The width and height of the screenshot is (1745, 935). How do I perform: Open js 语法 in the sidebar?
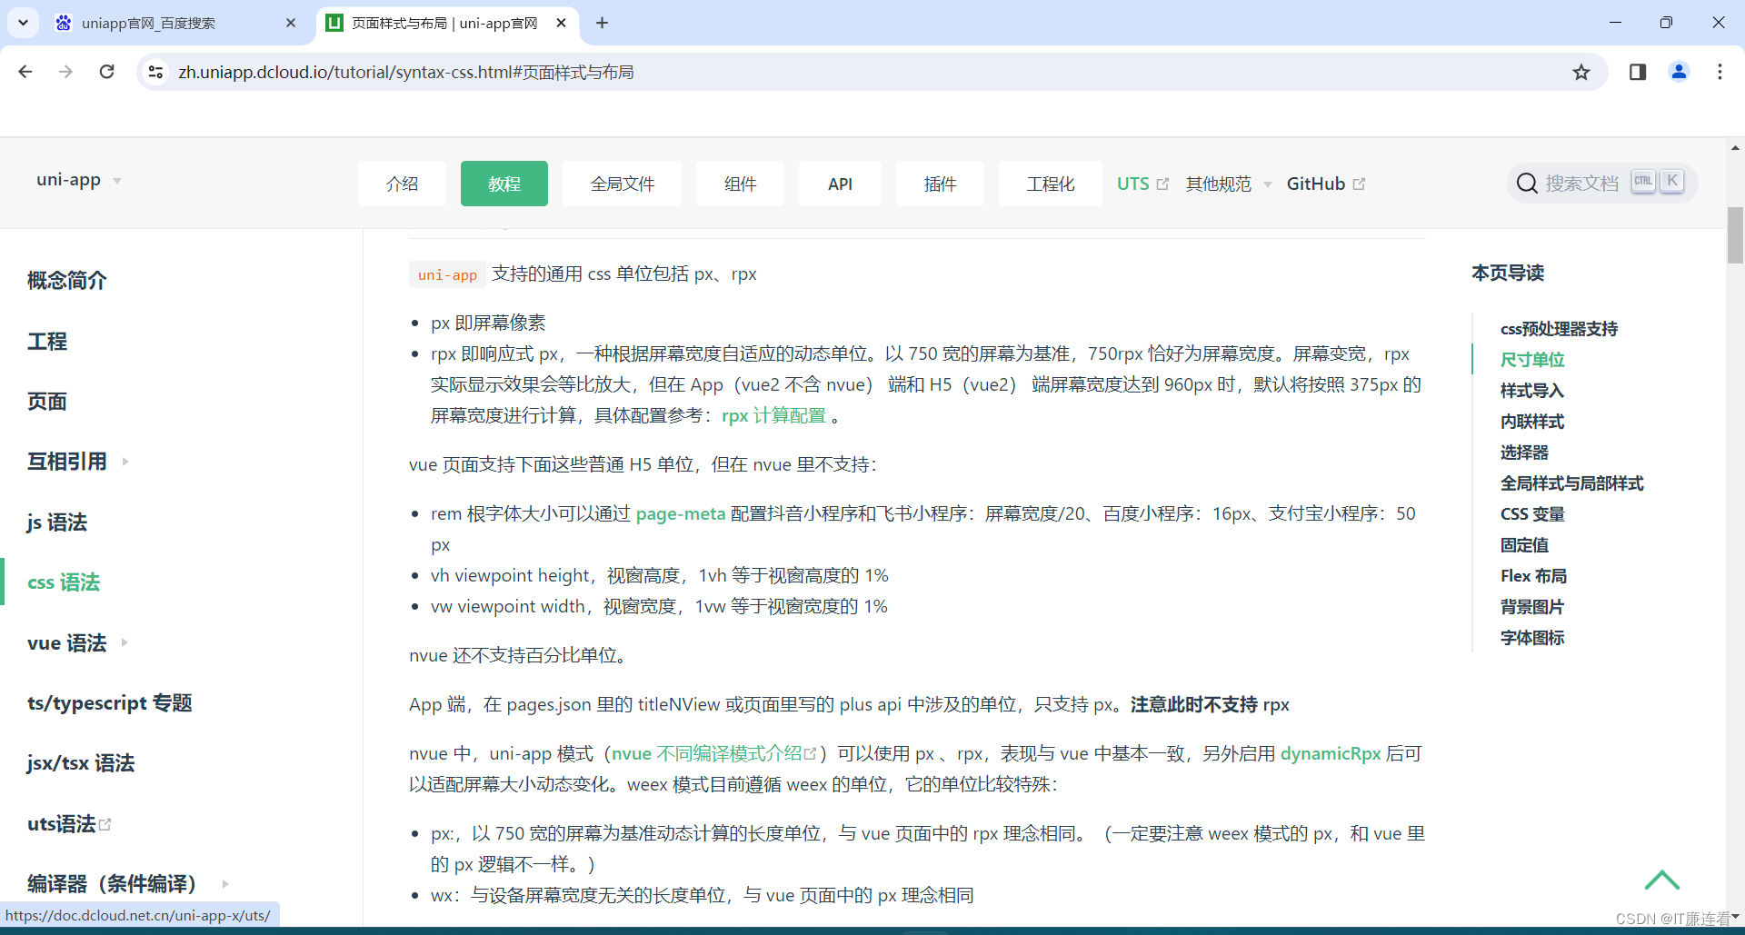click(x=57, y=522)
